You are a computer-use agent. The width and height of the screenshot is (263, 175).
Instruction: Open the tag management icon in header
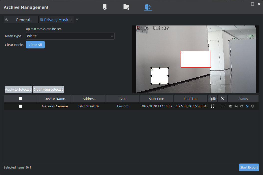pos(105,7)
